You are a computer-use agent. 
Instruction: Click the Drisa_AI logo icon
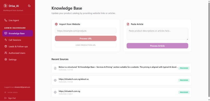pyautogui.click(x=5, y=6)
